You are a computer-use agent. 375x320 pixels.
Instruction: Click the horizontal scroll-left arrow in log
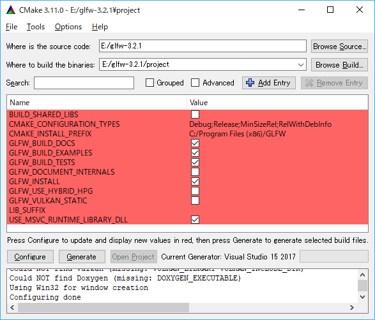[x=12, y=308]
